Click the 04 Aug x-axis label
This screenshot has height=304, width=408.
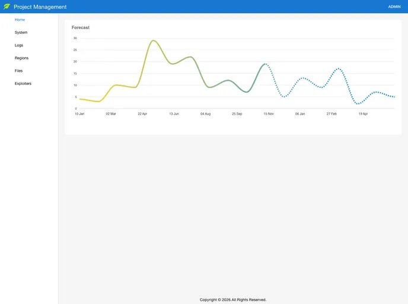coord(205,114)
